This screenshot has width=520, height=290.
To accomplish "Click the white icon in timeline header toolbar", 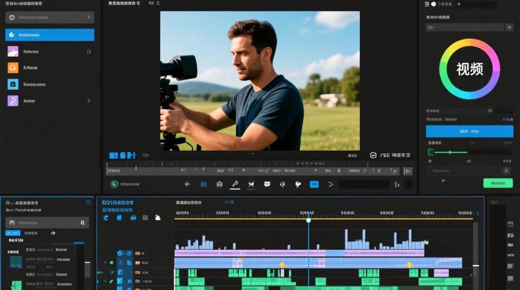I will tap(158, 218).
